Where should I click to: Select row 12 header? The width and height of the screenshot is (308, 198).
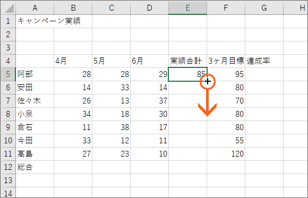8,167
